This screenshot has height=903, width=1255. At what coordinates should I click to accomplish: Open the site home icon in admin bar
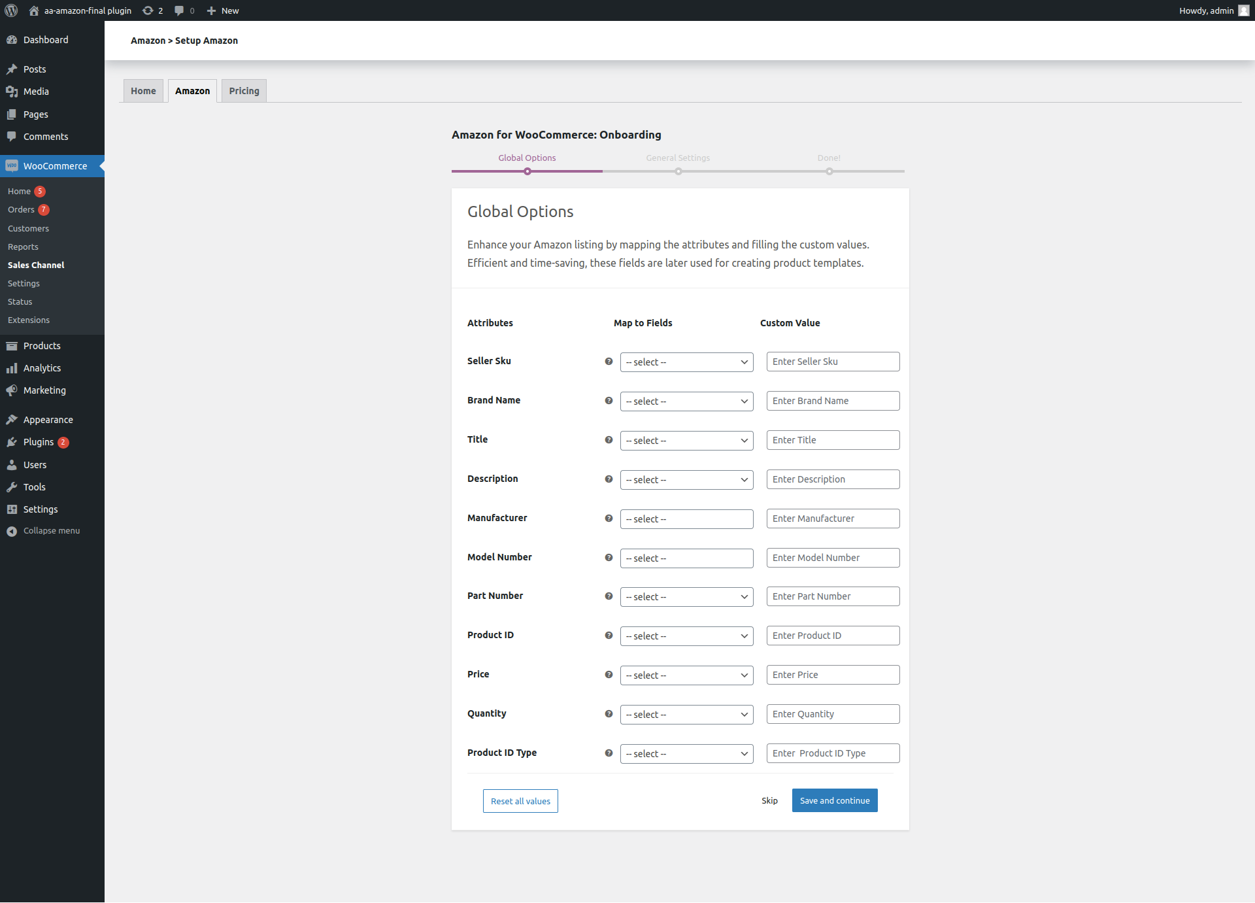coord(34,10)
